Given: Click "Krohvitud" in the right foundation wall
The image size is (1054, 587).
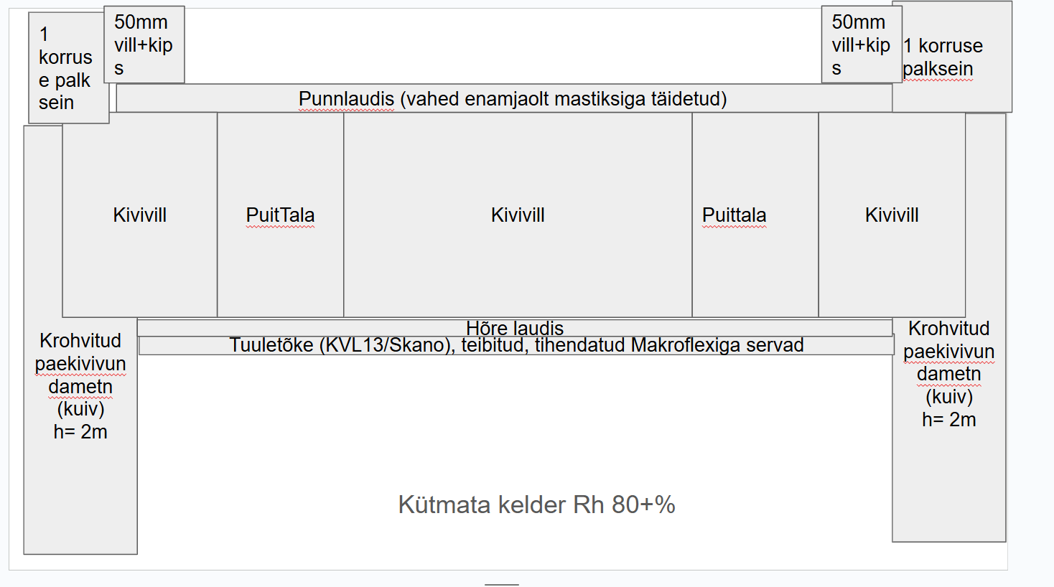Looking at the screenshot, I should point(948,328).
